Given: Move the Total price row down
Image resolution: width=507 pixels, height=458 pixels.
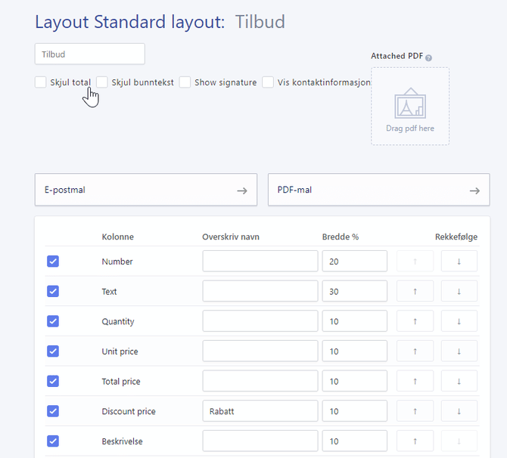Looking at the screenshot, I should 459,382.
